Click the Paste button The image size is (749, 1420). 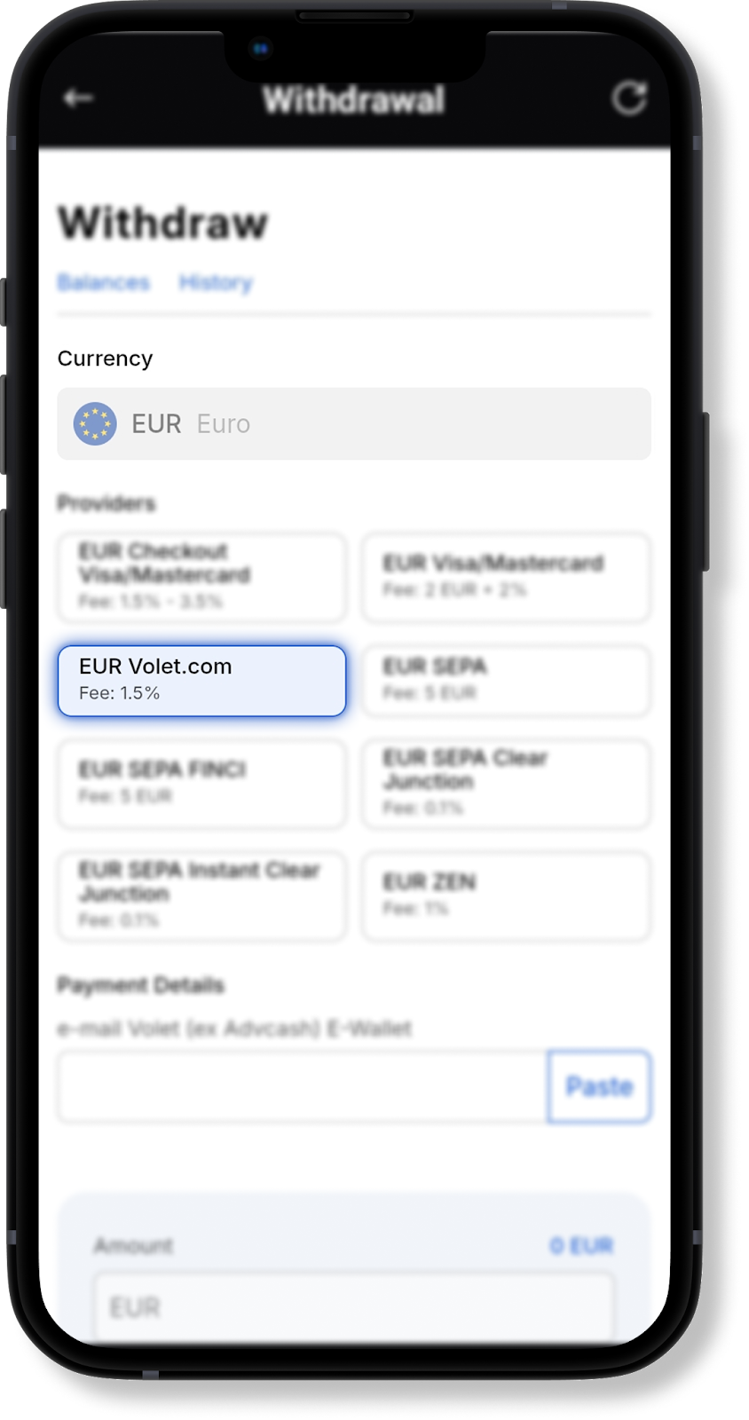point(599,1086)
